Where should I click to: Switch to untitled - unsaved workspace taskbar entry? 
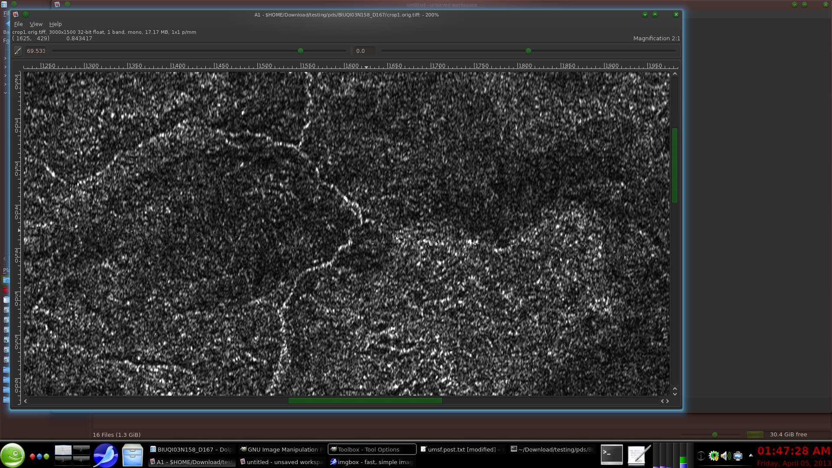pyautogui.click(x=282, y=462)
